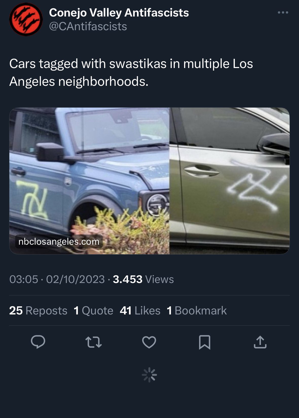Open the Conejo Valley Antifascists display name
The width and height of the screenshot is (299, 418).
119,12
